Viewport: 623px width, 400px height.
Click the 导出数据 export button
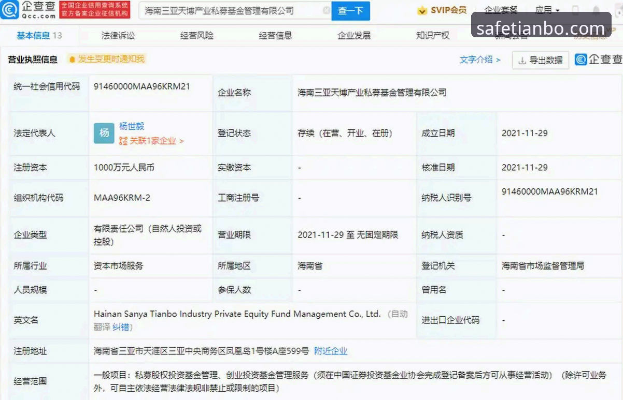point(541,60)
